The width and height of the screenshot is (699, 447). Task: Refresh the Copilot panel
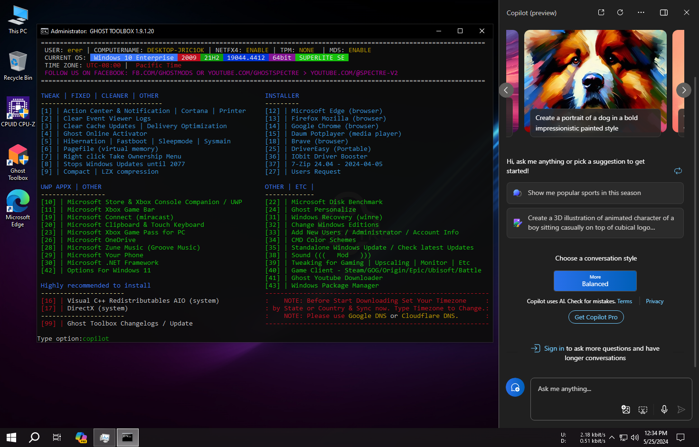pos(620,12)
